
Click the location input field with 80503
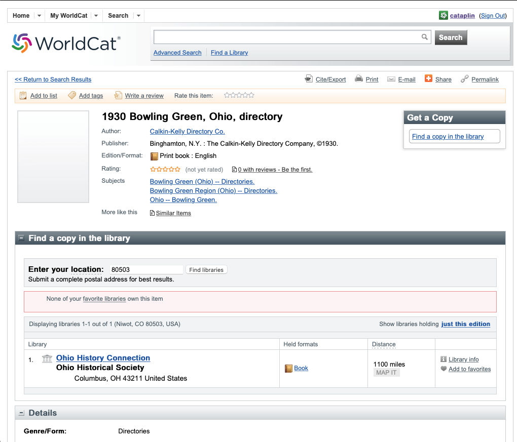146,270
